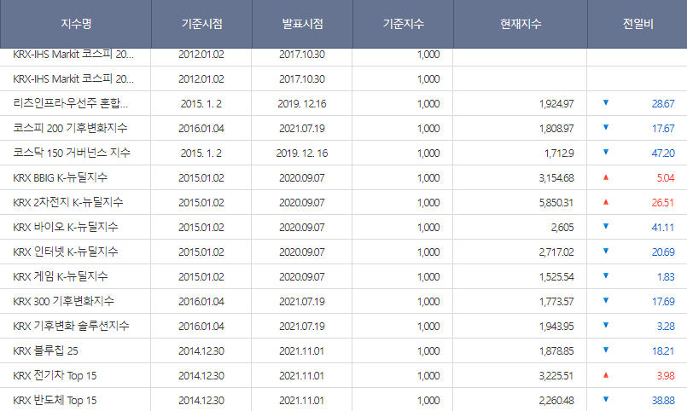
Task: Select the change value 3.28
Action: pyautogui.click(x=666, y=327)
